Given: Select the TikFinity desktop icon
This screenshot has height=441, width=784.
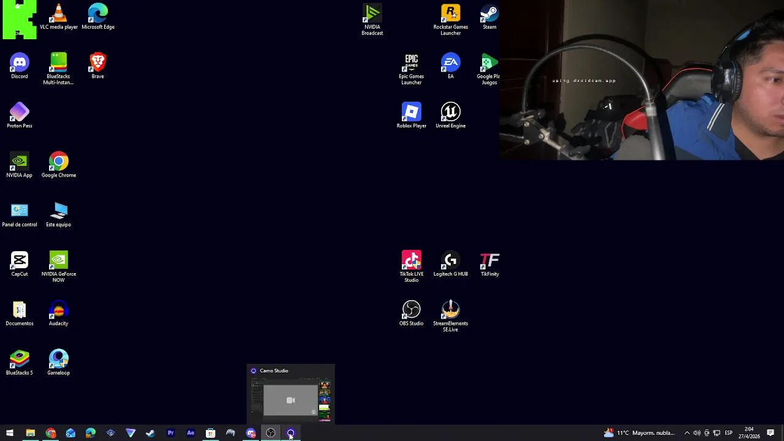Looking at the screenshot, I should point(490,263).
